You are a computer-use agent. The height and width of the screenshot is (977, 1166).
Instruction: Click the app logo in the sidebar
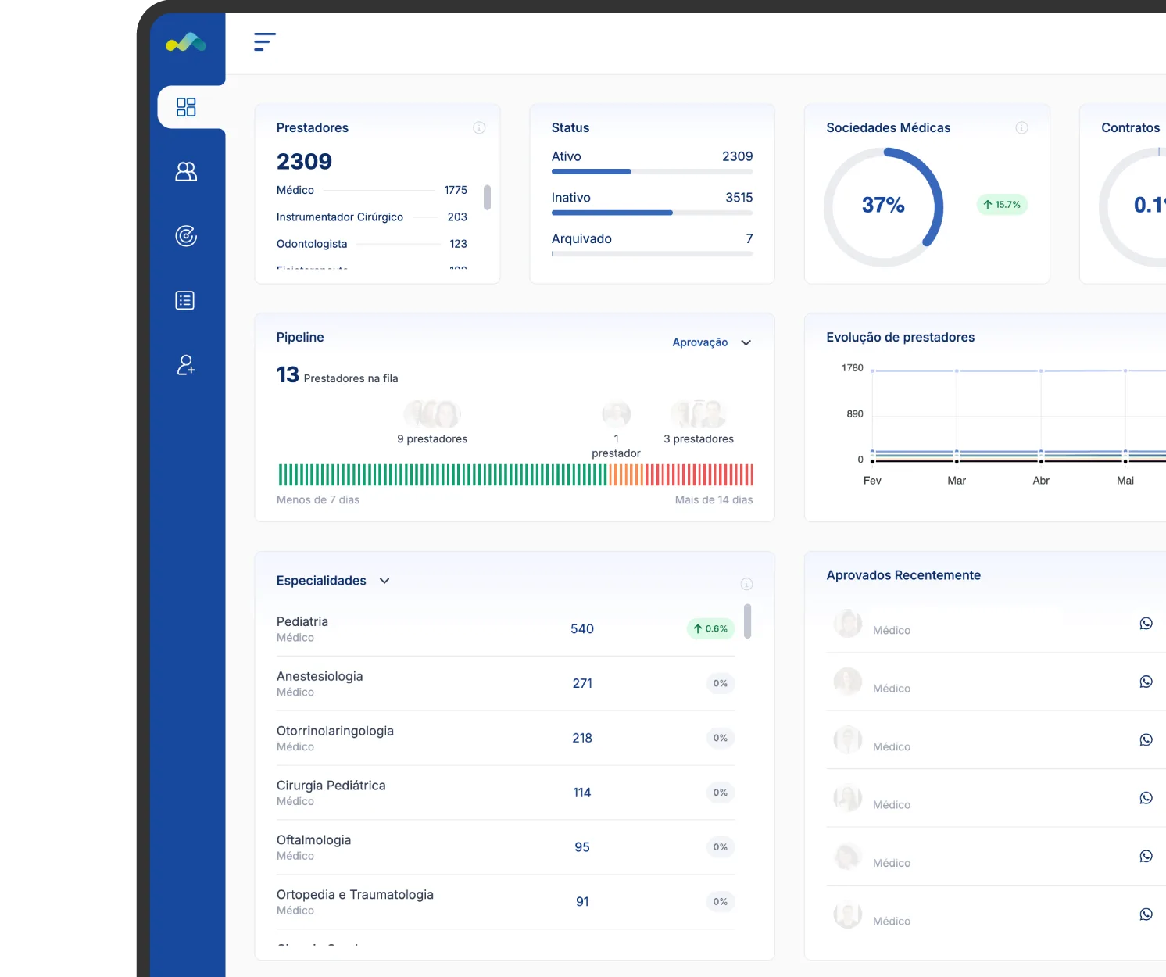pos(186,43)
